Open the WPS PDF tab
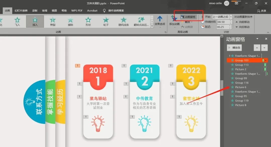The height and width of the screenshot is (147, 271). [x=77, y=11]
